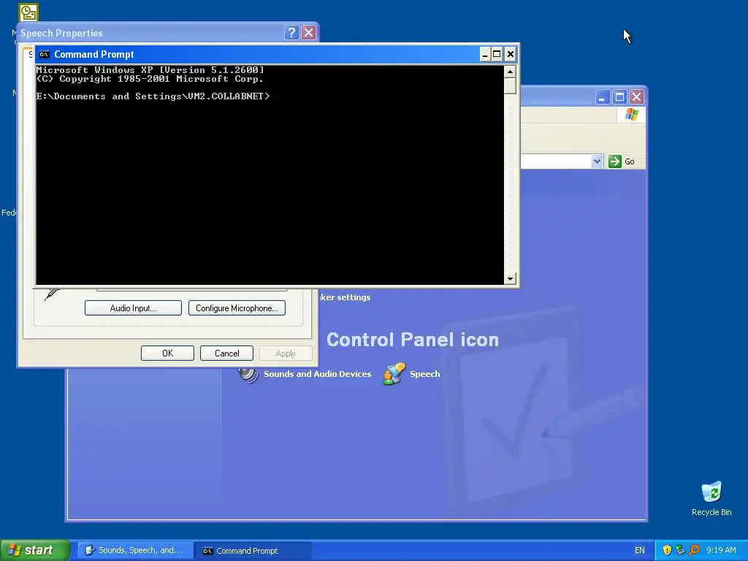Open the desktop icon at top left

(28, 12)
